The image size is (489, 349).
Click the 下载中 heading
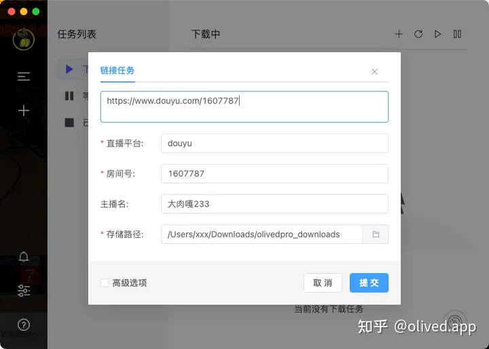206,34
